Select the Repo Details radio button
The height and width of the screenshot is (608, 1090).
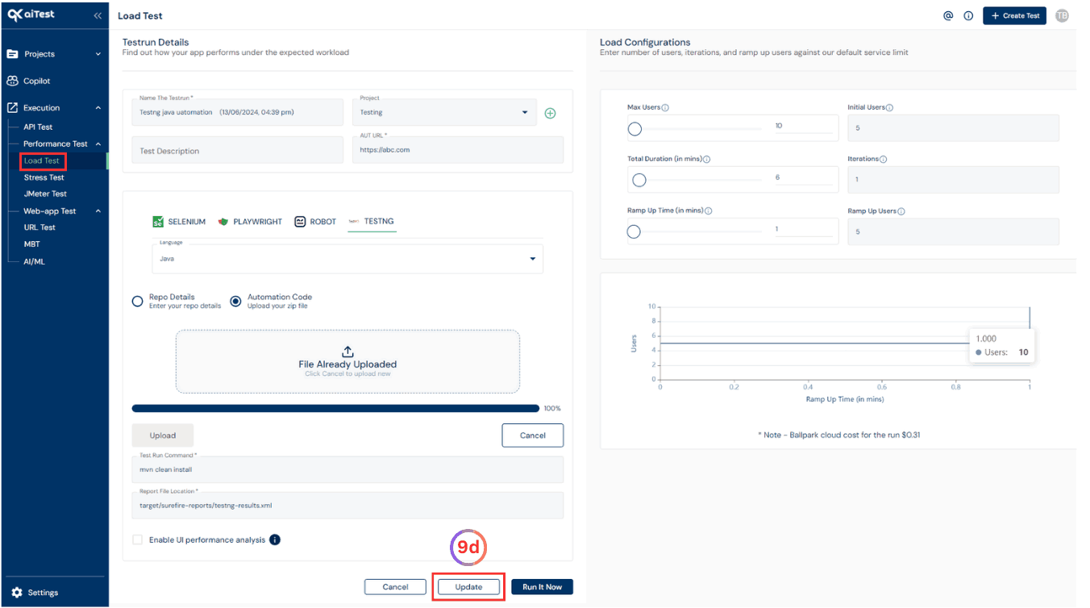click(137, 301)
